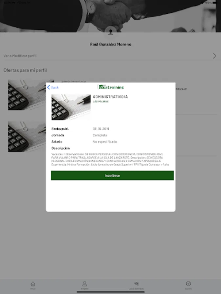Click the LAS PALMAS location label
The width and height of the screenshot is (221, 294).
coord(101,102)
